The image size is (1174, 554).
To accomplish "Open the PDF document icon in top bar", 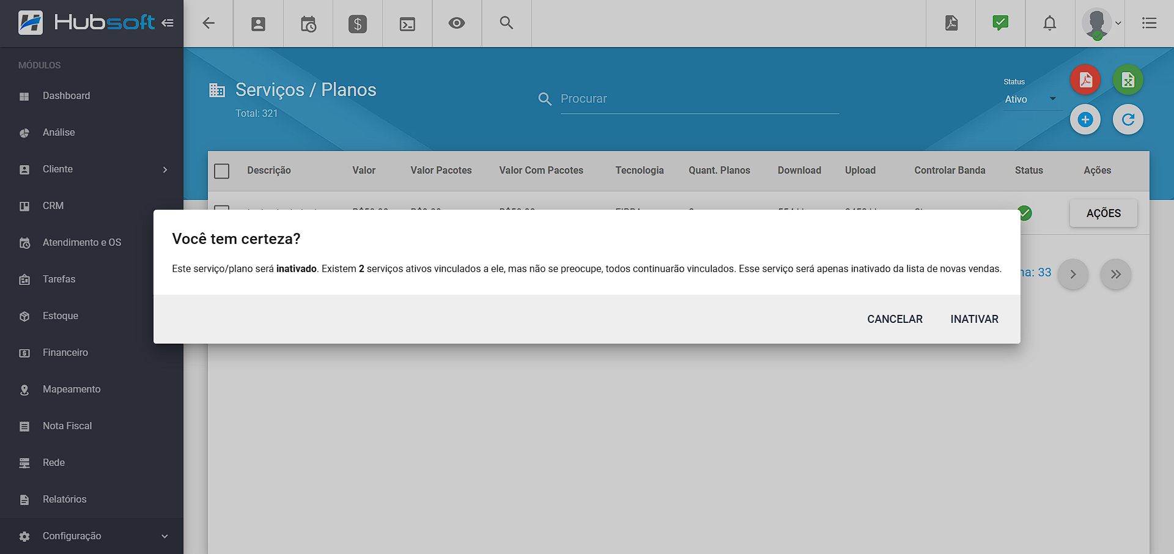I will pyautogui.click(x=951, y=23).
